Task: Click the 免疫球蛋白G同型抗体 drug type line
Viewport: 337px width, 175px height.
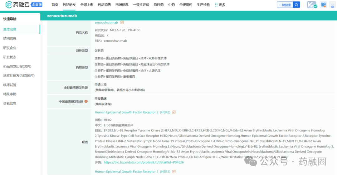Action: (x=132, y=64)
